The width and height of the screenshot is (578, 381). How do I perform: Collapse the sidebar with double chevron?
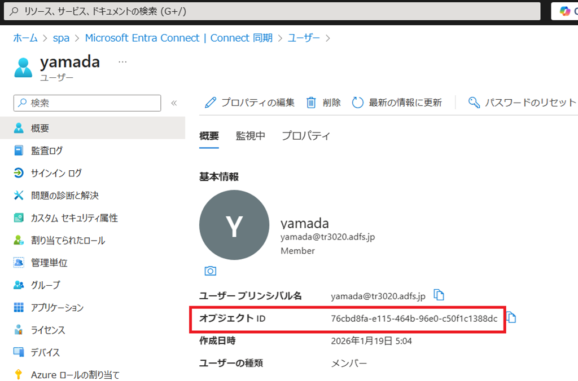(174, 103)
